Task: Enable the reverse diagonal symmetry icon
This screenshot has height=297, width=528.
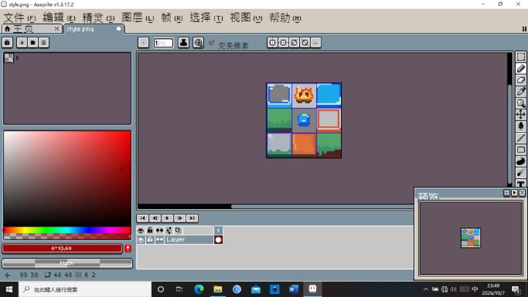Action: click(x=305, y=43)
